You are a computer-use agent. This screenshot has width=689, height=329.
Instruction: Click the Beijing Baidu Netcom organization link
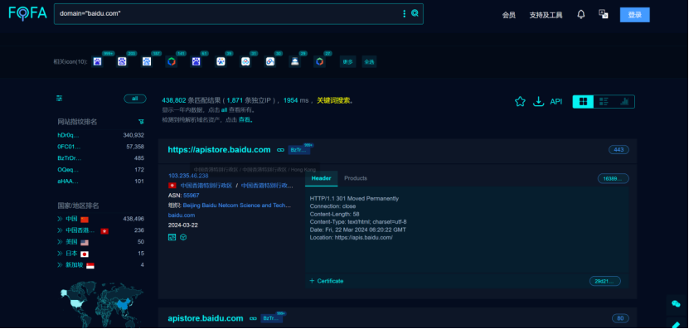click(237, 206)
